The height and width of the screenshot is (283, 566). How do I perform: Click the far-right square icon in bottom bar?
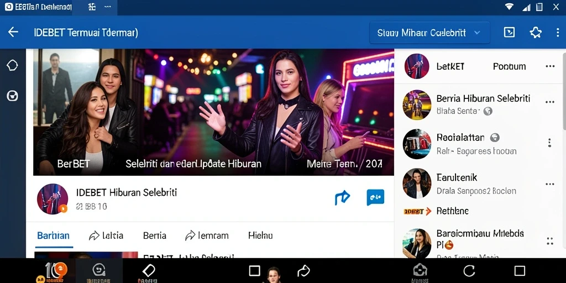520,270
